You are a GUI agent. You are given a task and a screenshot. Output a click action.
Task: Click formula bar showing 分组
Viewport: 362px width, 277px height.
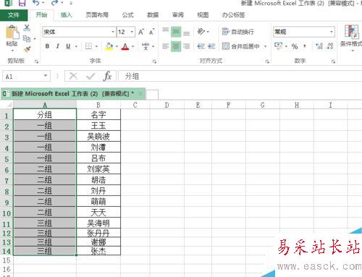[x=240, y=77]
